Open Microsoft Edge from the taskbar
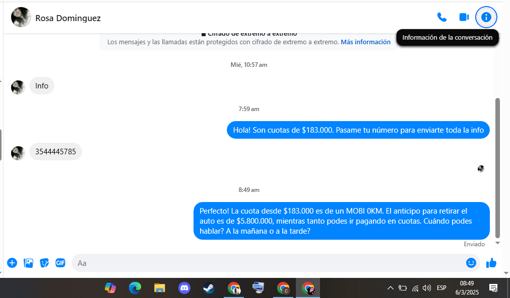 [x=135, y=288]
